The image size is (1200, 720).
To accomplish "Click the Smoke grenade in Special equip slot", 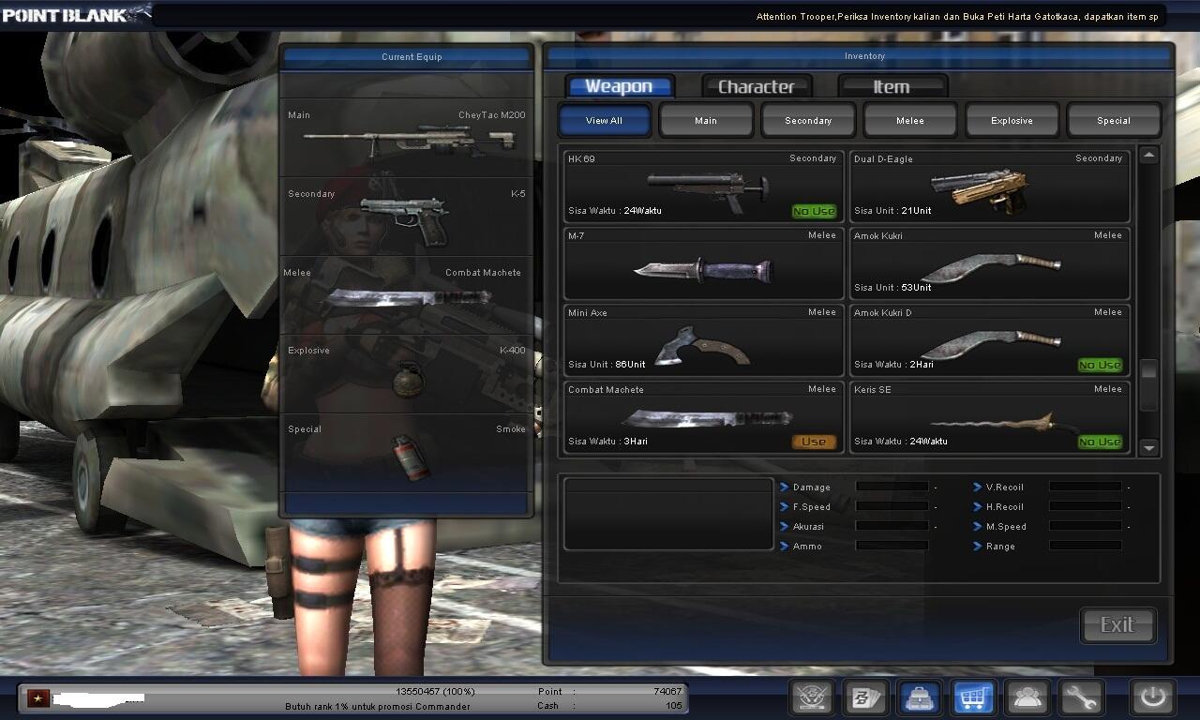I will pyautogui.click(x=407, y=454).
